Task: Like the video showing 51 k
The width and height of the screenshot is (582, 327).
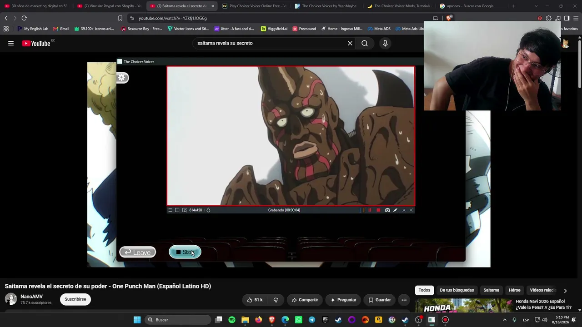Action: click(x=255, y=300)
